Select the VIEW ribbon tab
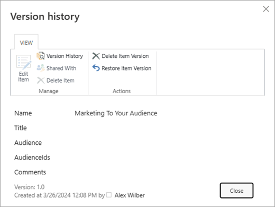275x207 pixels. tap(26, 43)
